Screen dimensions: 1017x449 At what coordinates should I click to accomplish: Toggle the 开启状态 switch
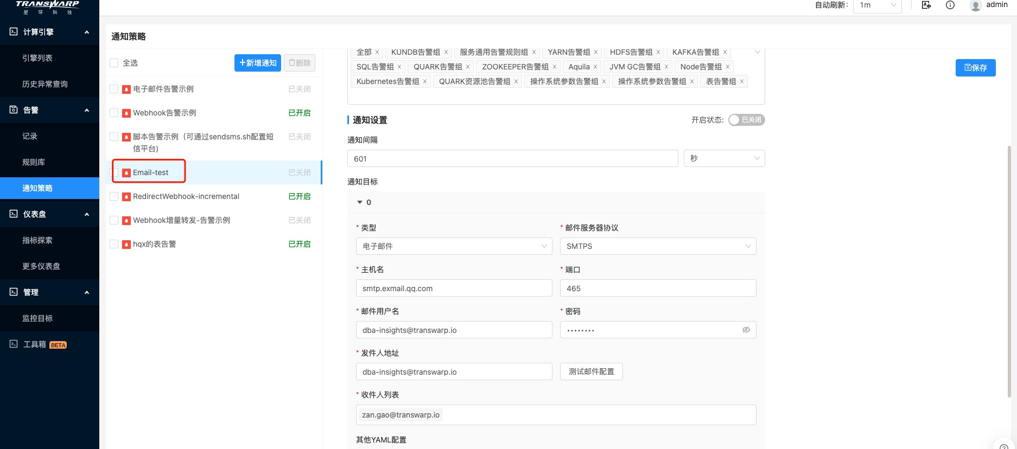(x=746, y=120)
